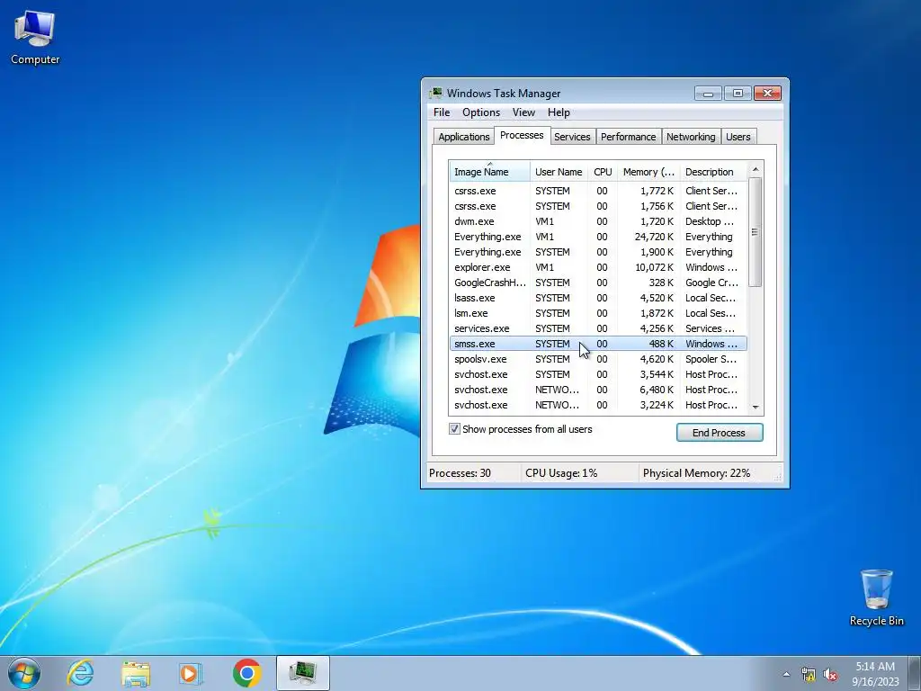The height and width of the screenshot is (691, 921).
Task: Open Windows Explorer from the taskbar
Action: pos(136,673)
